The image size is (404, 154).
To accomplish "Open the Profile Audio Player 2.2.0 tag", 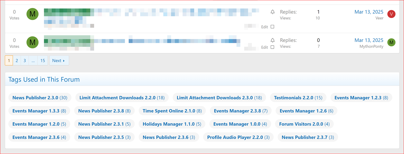I will point(238,137).
